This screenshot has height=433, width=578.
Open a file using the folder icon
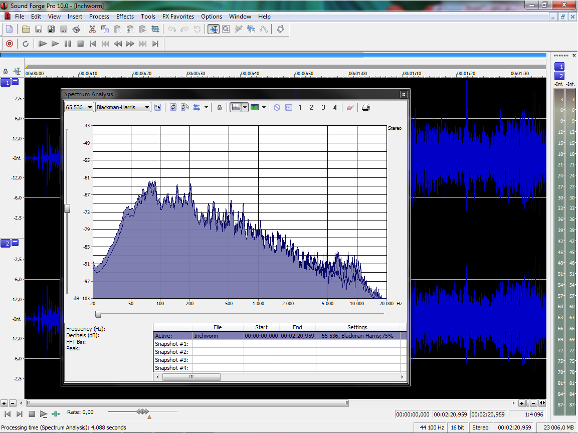[26, 29]
